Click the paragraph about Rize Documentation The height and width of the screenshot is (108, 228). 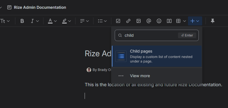coord(153,85)
